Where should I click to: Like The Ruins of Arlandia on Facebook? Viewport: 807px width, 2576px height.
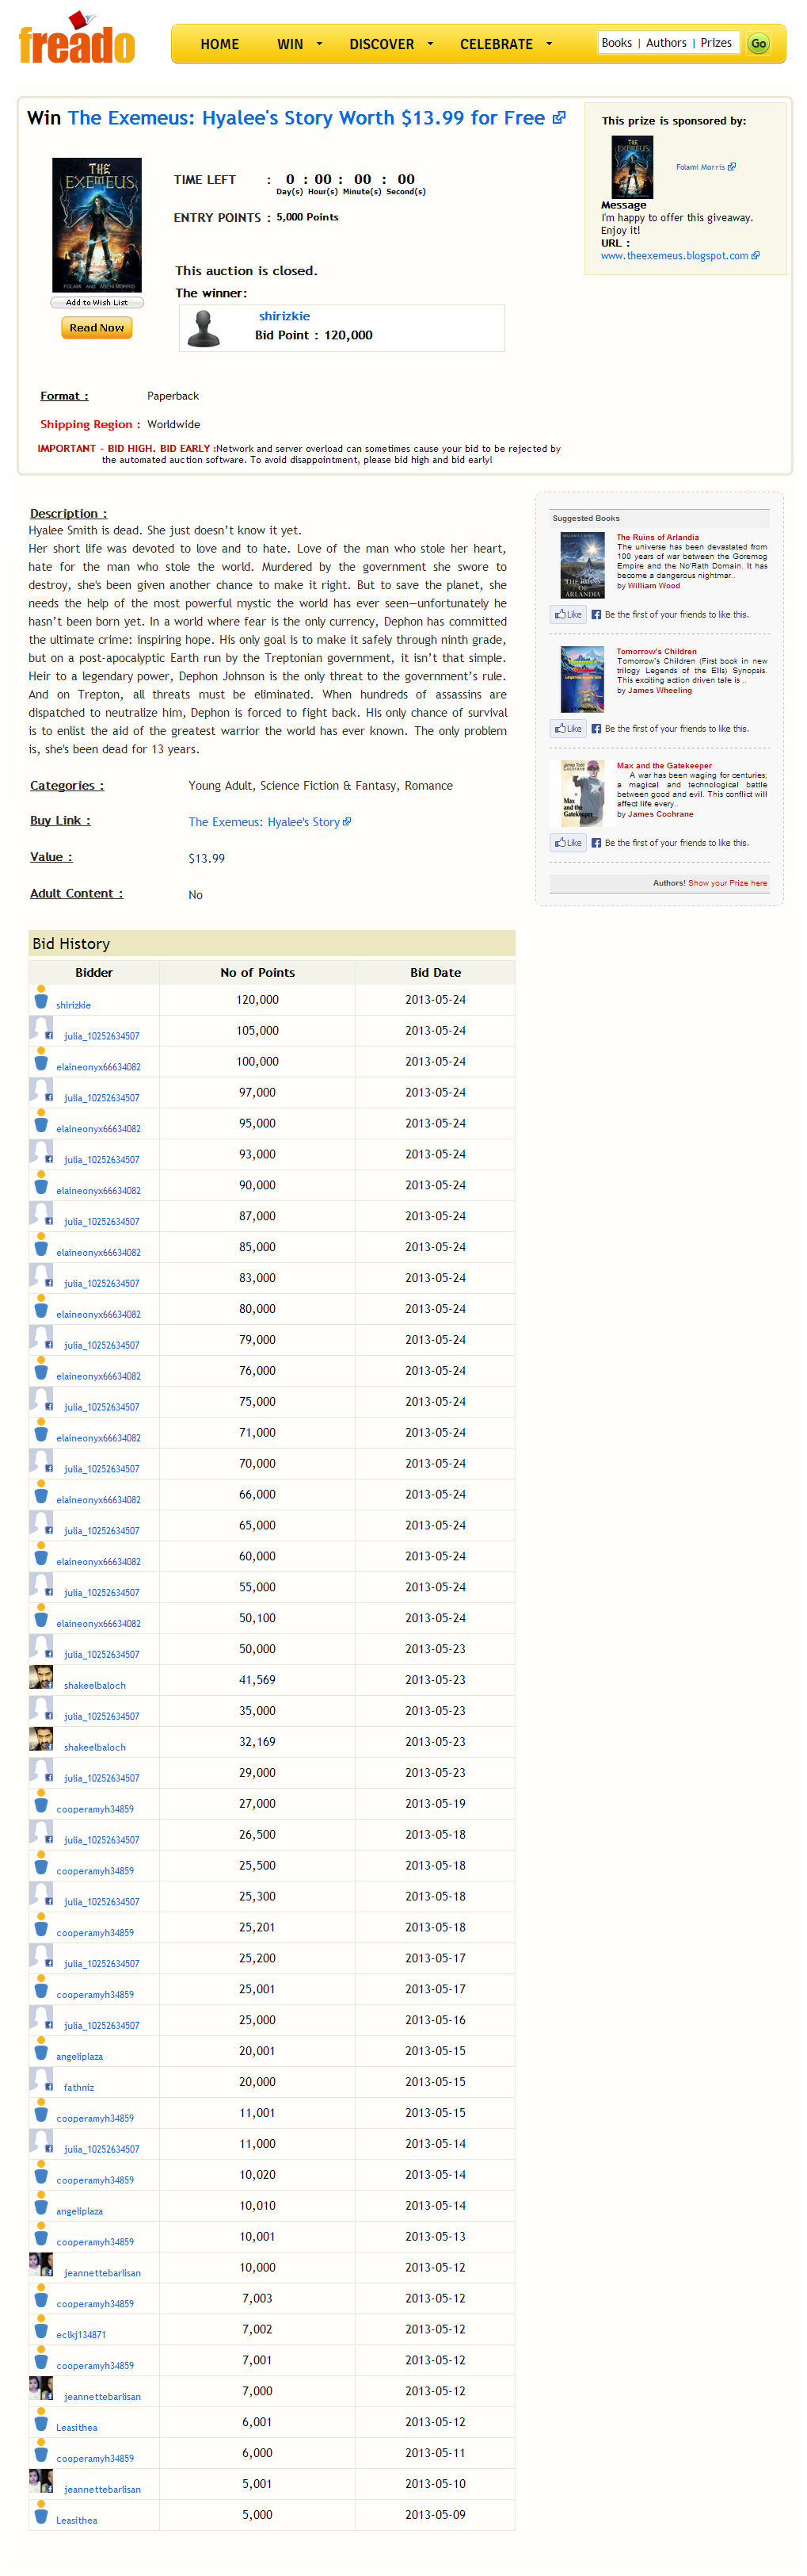[x=567, y=615]
